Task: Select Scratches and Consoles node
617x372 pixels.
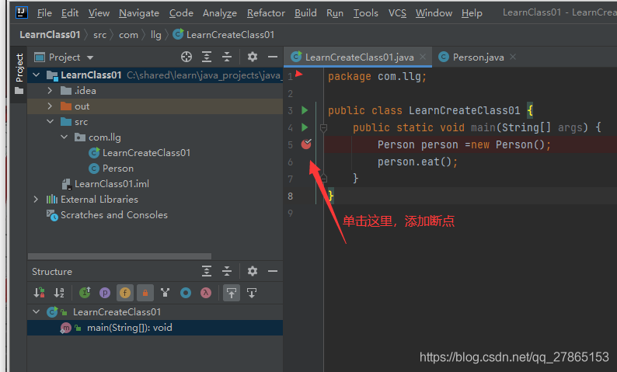Action: (x=113, y=214)
